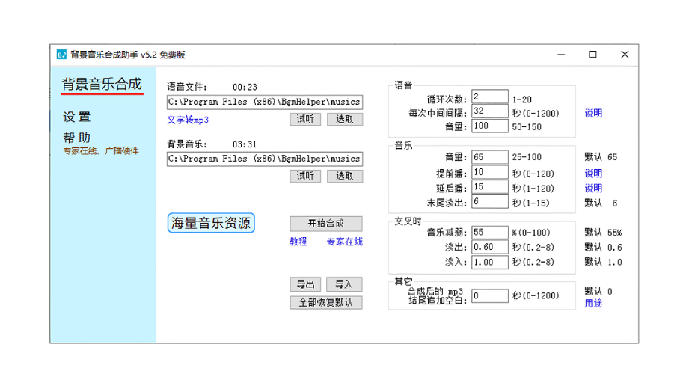The width and height of the screenshot is (692, 389).
Task: Click the range text 1-20
Action: point(522,99)
